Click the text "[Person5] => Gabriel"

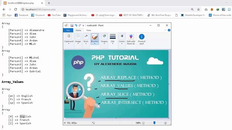[24, 71]
